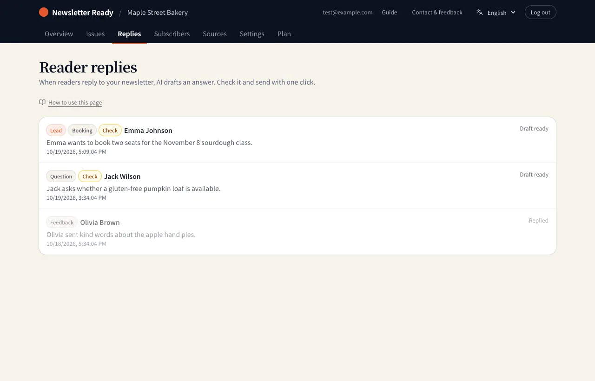
Task: Click the Newsletter Ready brand name
Action: tap(83, 13)
